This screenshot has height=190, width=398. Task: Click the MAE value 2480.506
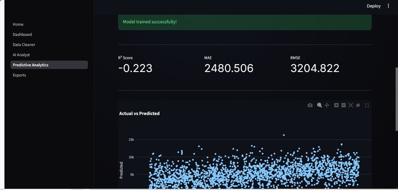pyautogui.click(x=229, y=68)
